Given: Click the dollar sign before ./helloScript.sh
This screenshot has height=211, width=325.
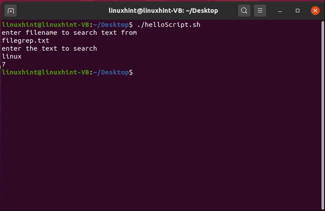Looking at the screenshot, I should tap(131, 25).
